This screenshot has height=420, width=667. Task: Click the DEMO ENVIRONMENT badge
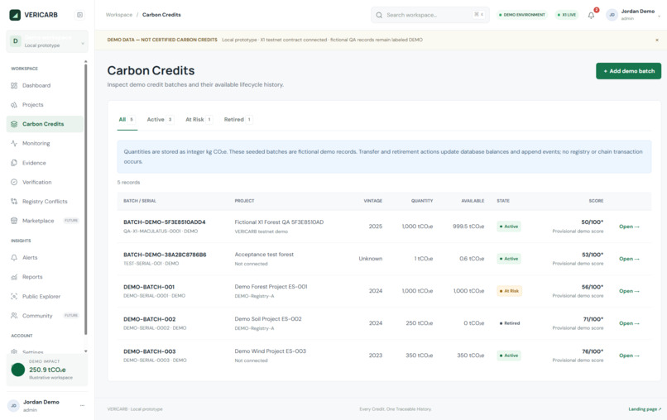pyautogui.click(x=521, y=15)
